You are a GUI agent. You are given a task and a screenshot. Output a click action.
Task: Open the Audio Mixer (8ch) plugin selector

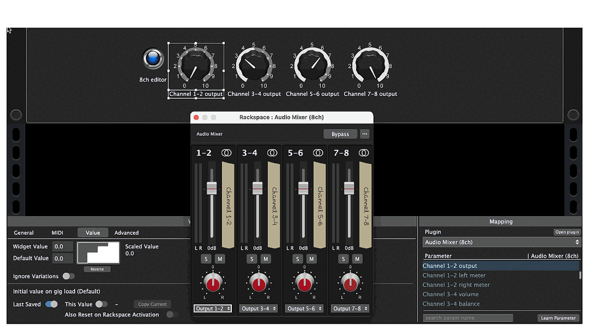pos(501,242)
